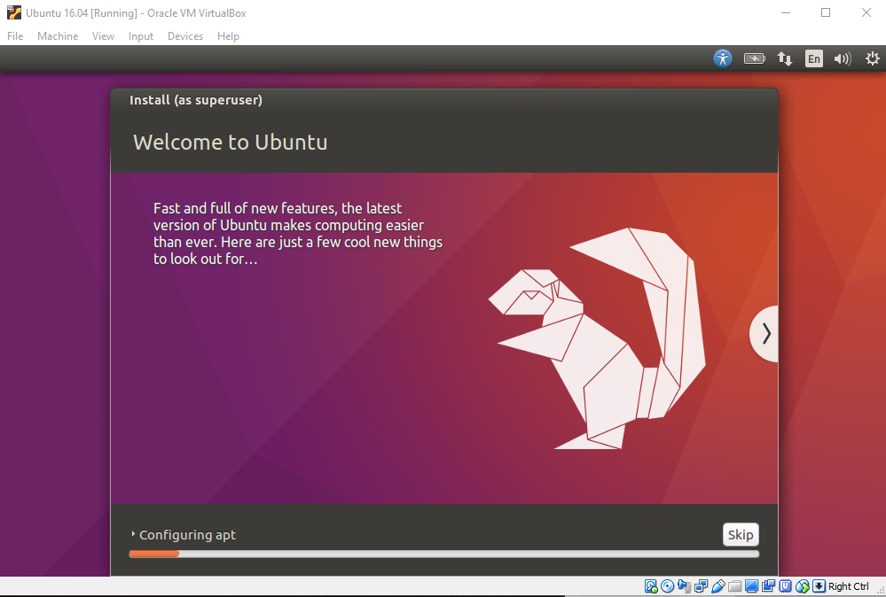The width and height of the screenshot is (886, 597).
Task: Click the audio microphone icon in VirtualBox status bar
Action: [x=685, y=586]
